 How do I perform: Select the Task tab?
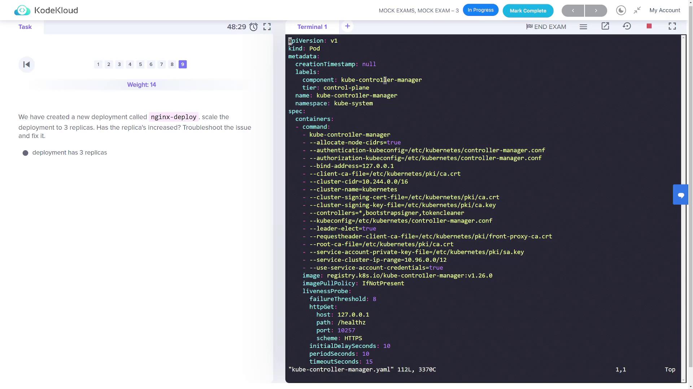[x=25, y=27]
